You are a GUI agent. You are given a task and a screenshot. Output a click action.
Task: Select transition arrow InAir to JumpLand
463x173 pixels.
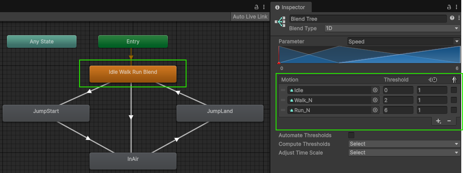point(176,140)
